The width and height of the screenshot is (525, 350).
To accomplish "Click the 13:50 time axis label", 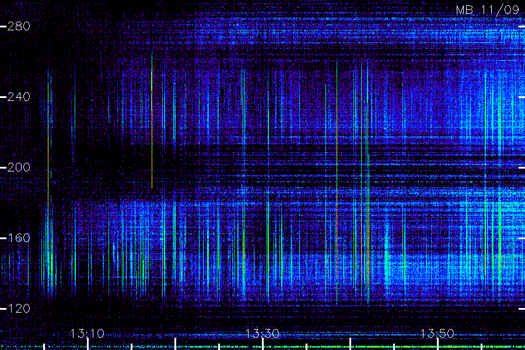I will click(x=437, y=333).
